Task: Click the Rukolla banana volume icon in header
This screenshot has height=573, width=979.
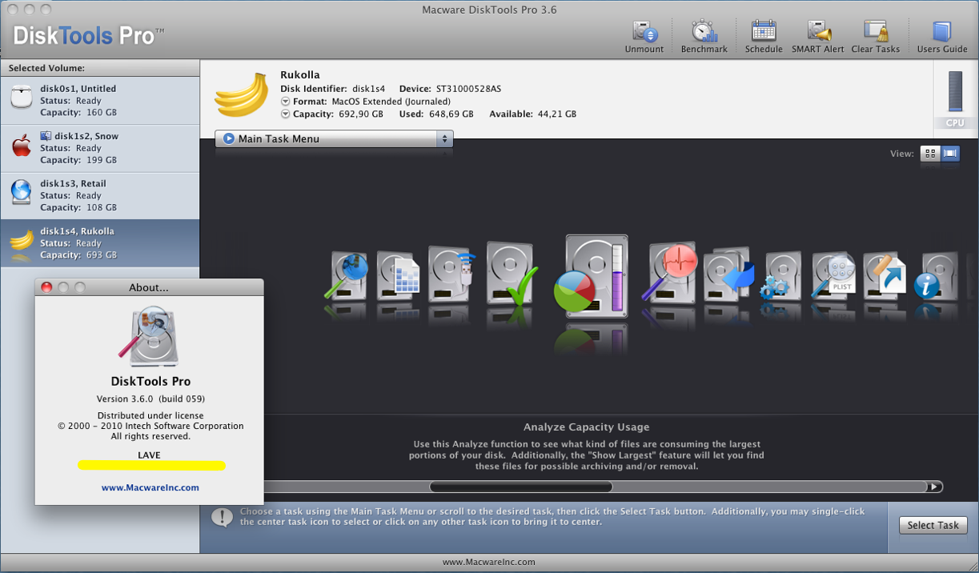Action: click(241, 95)
